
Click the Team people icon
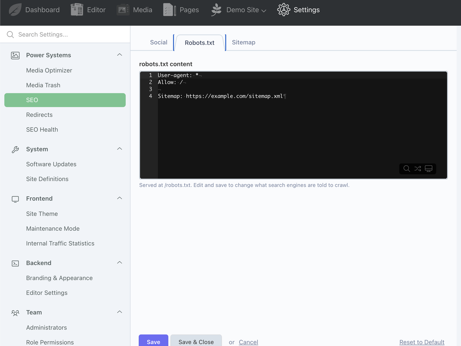[x=15, y=313]
